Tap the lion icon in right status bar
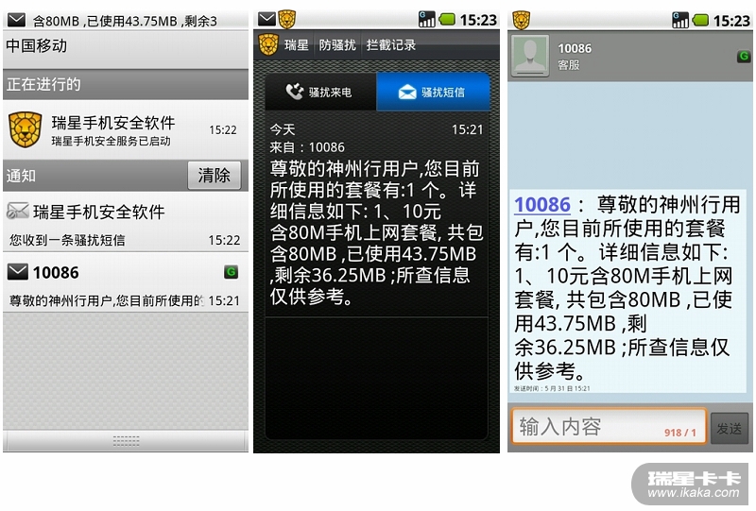 (522, 20)
